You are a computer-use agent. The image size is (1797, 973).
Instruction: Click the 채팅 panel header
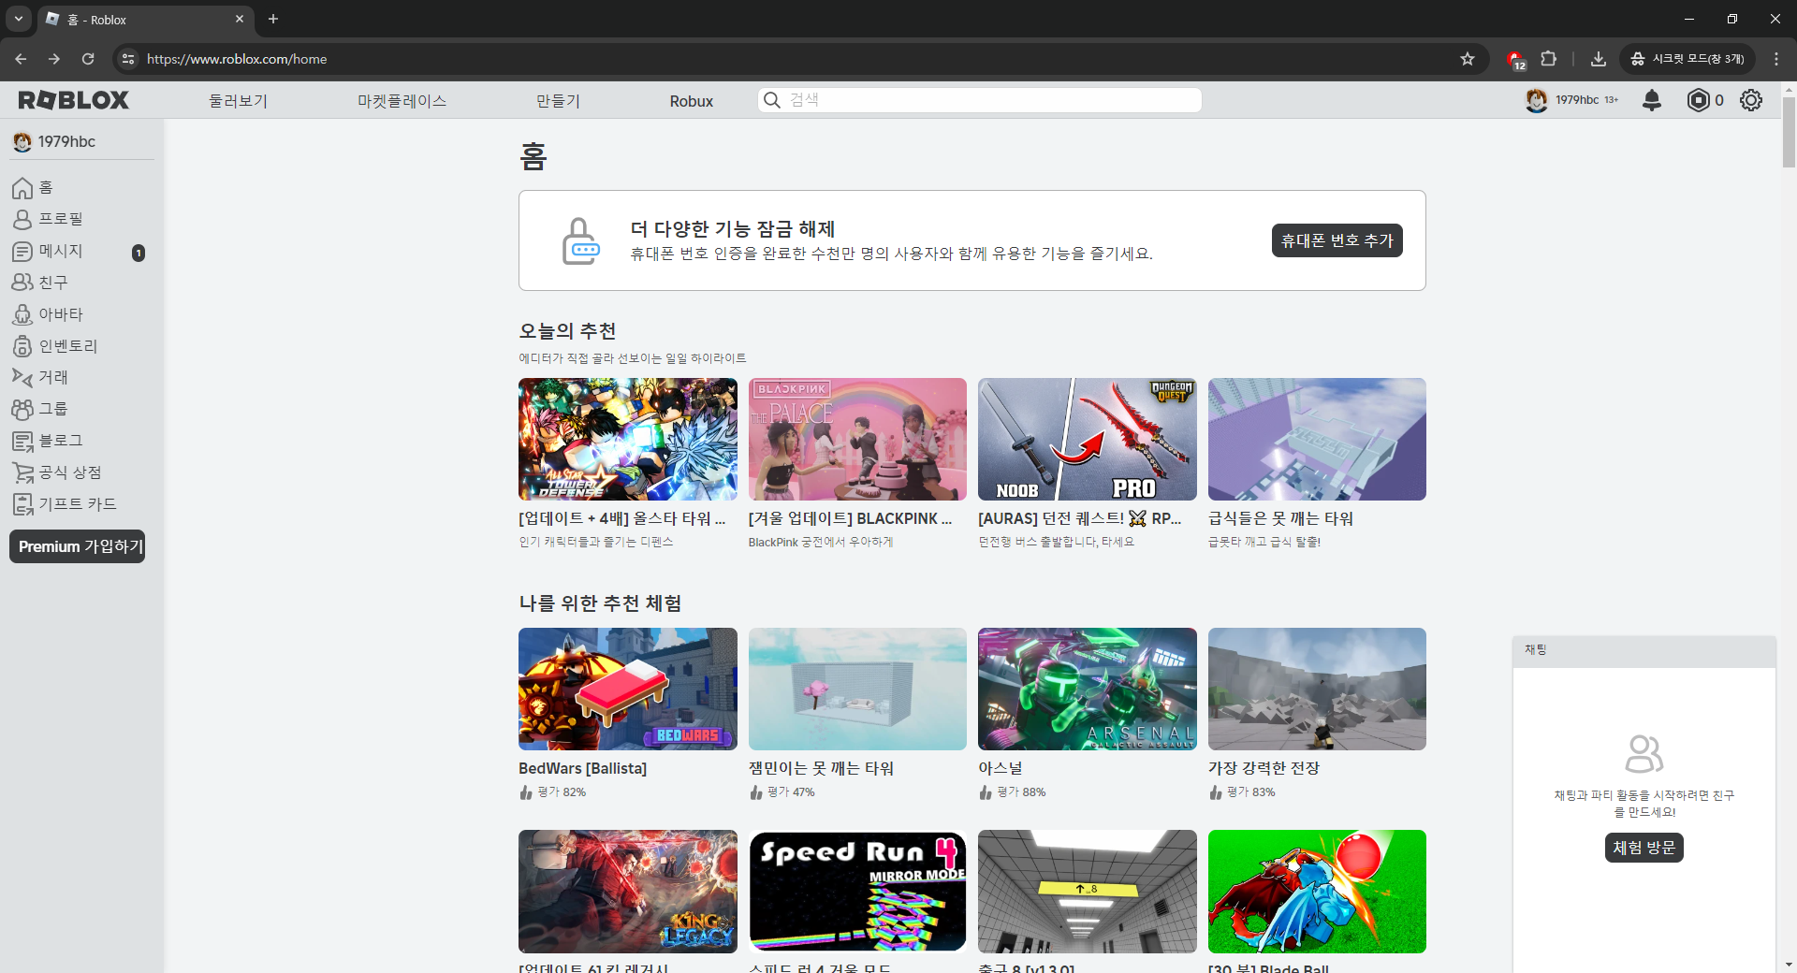1644,650
